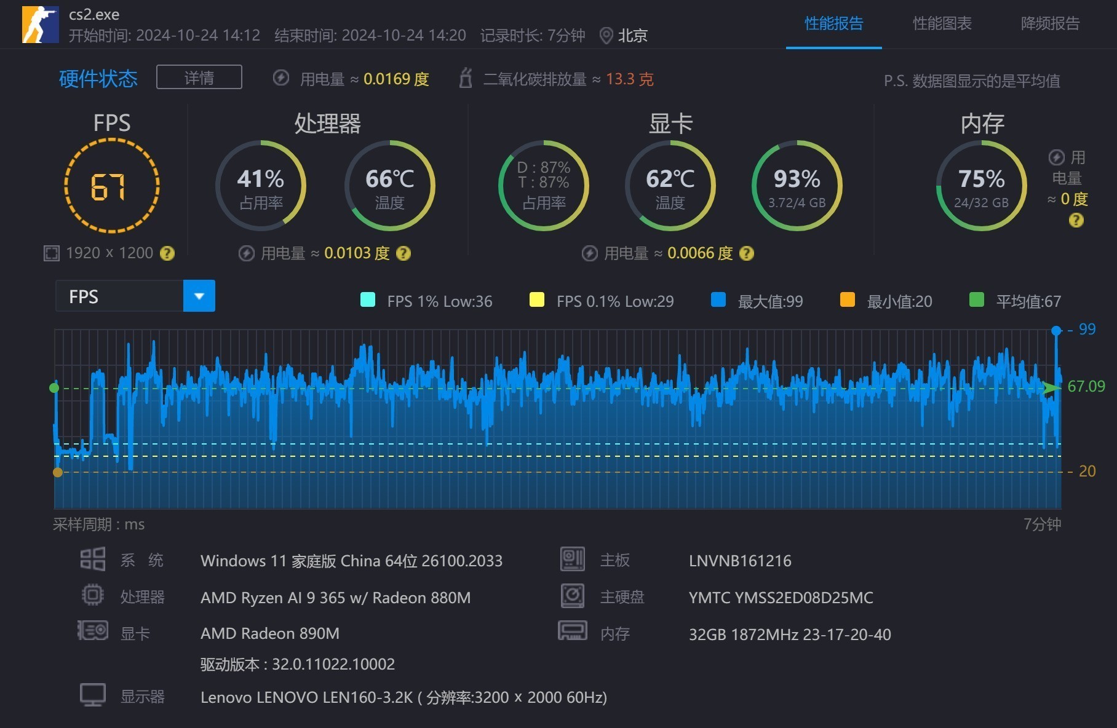
Task: Click the cs2.exe game icon
Action: click(41, 25)
